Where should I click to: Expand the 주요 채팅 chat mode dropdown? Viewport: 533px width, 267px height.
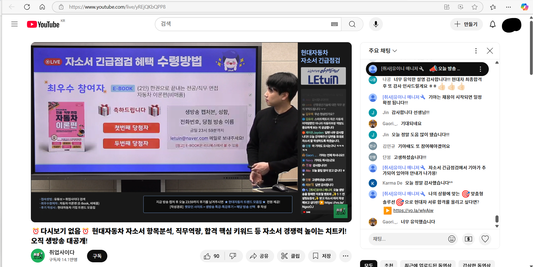(383, 51)
